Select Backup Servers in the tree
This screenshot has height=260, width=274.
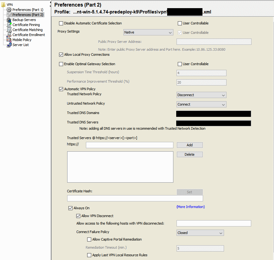[x=24, y=20]
